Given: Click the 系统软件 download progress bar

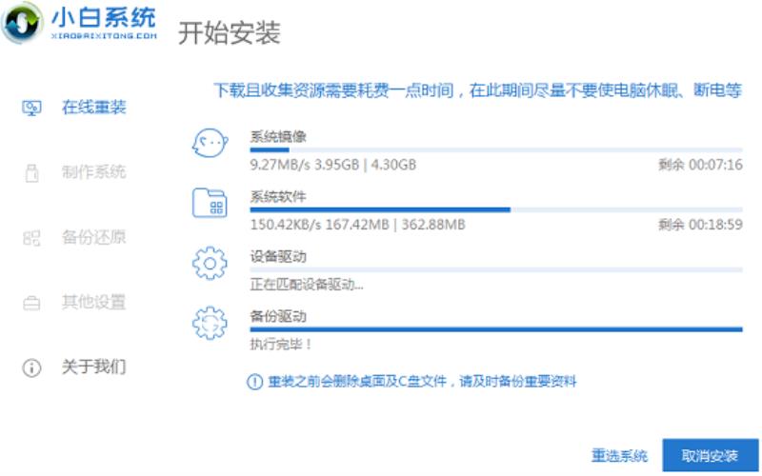Looking at the screenshot, I should pos(496,209).
